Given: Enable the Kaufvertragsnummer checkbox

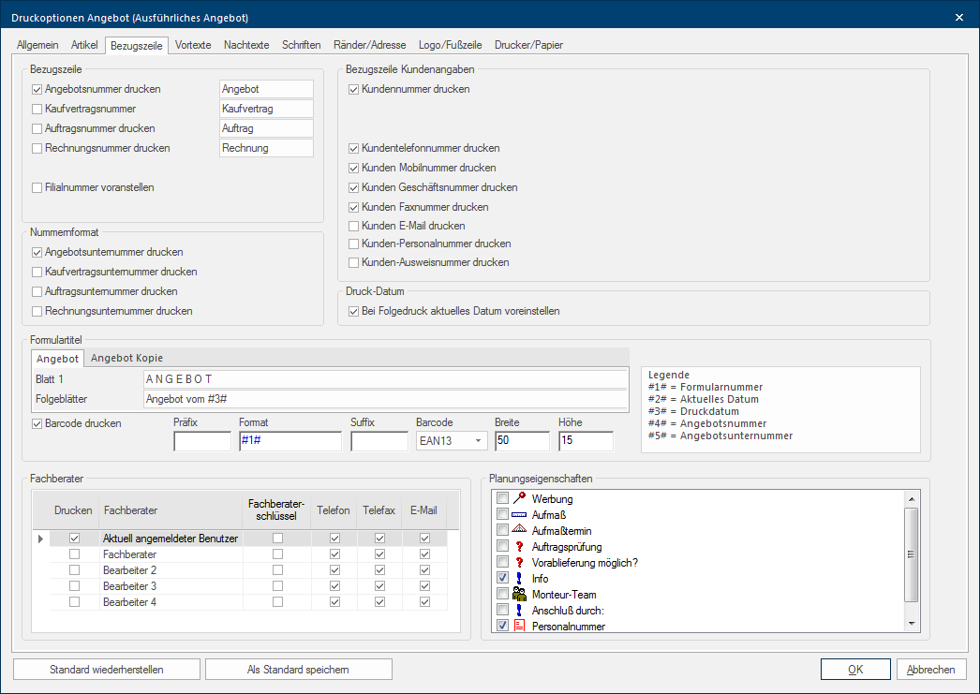Looking at the screenshot, I should 37,109.
